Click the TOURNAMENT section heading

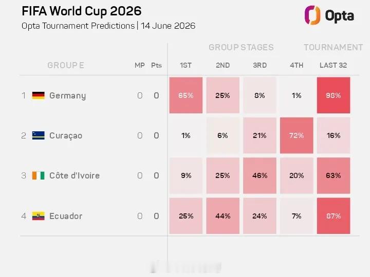333,47
